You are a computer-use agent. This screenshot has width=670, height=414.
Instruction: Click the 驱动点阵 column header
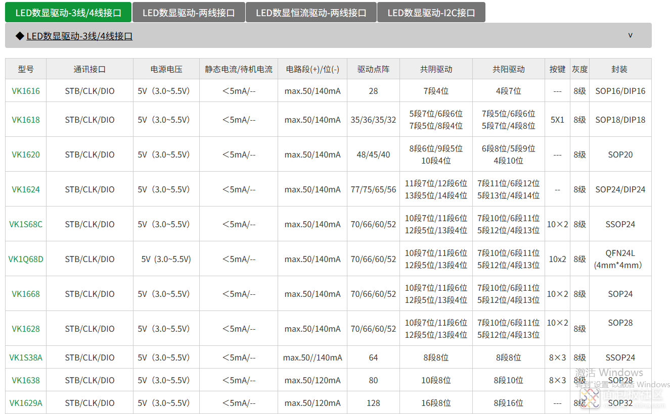[x=374, y=69]
